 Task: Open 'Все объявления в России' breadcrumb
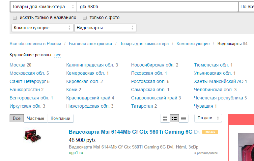click(35, 44)
